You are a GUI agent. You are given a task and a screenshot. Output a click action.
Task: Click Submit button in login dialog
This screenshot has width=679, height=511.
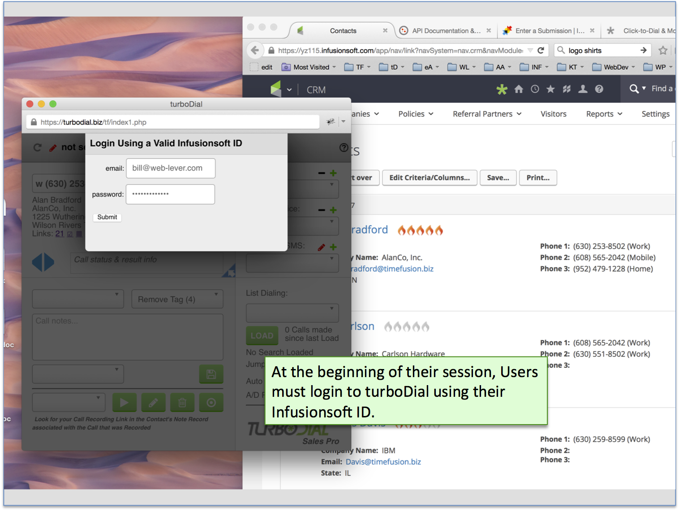tap(107, 217)
